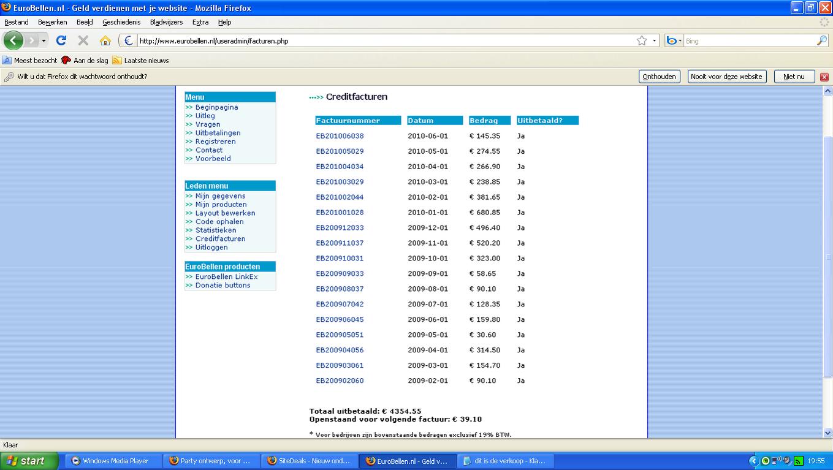Open Donatie buttons product link
The width and height of the screenshot is (833, 470).
(x=223, y=286)
